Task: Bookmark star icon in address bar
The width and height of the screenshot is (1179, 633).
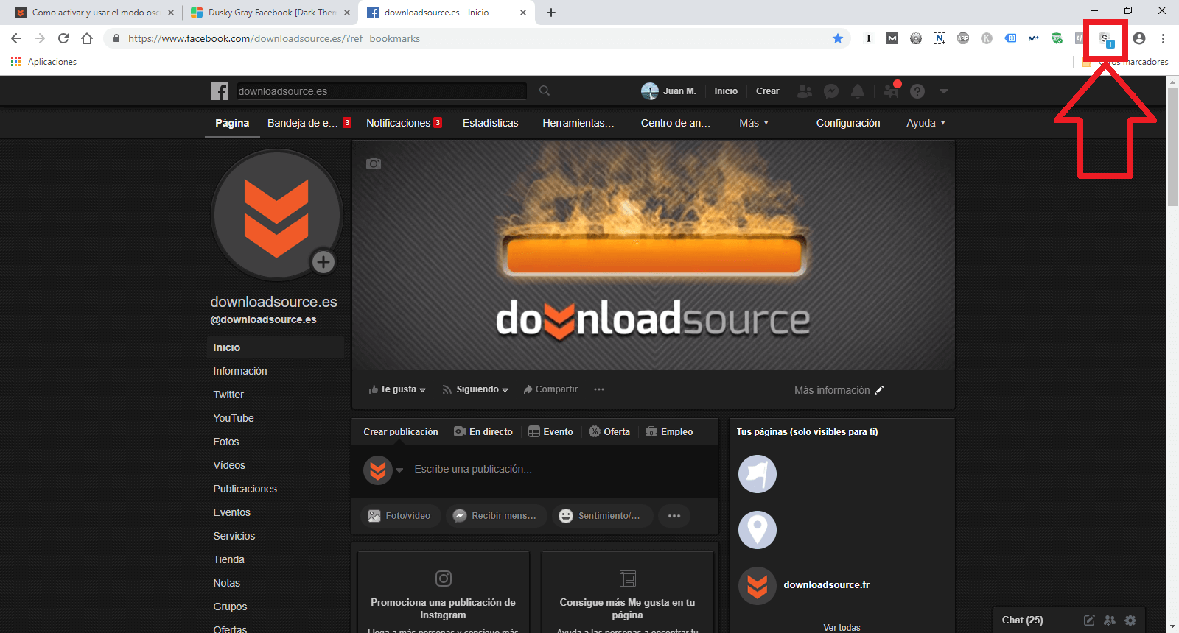Action: click(838, 38)
